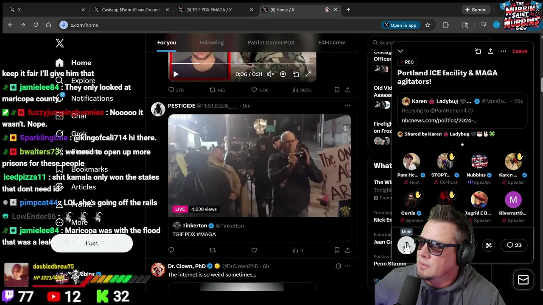Open the PESTICIDE profile avatar

[158, 109]
